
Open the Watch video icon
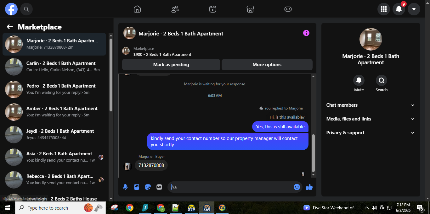click(213, 9)
